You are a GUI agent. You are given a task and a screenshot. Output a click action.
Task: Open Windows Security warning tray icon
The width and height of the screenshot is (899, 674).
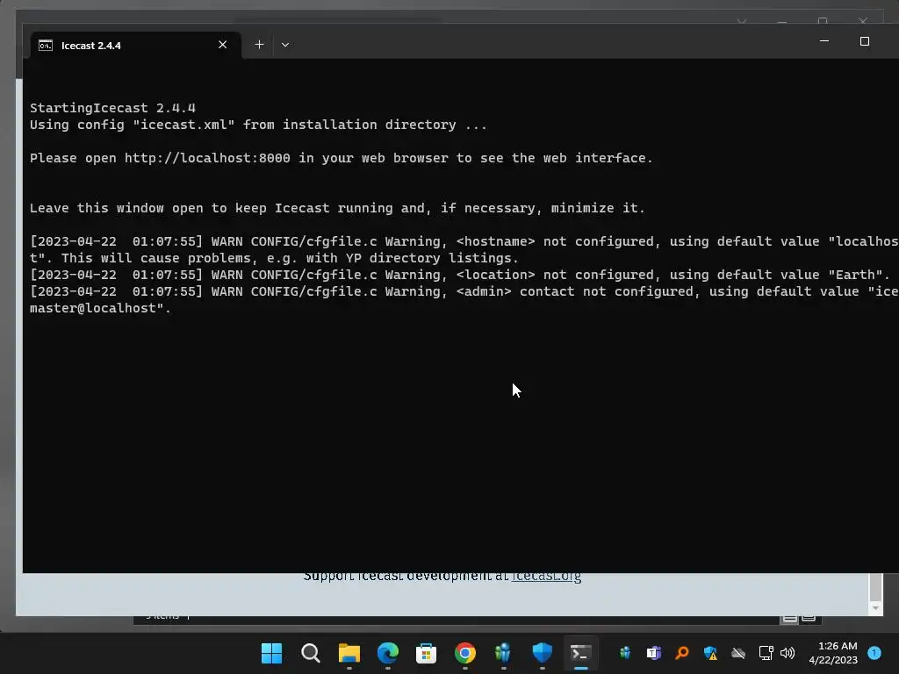710,653
